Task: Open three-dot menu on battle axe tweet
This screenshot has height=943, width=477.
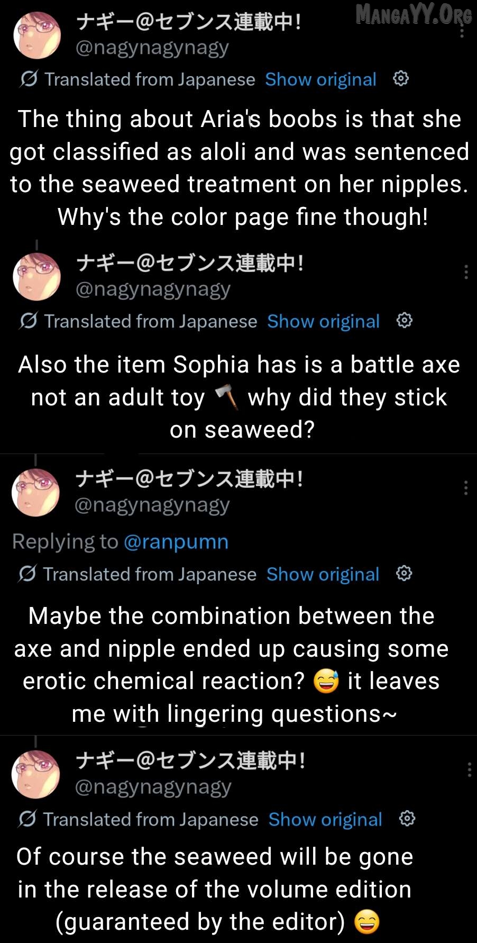Action: 465,272
